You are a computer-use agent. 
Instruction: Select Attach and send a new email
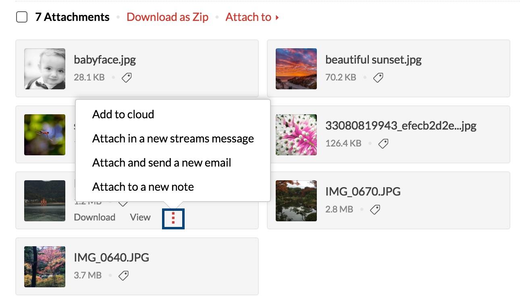[162, 163]
